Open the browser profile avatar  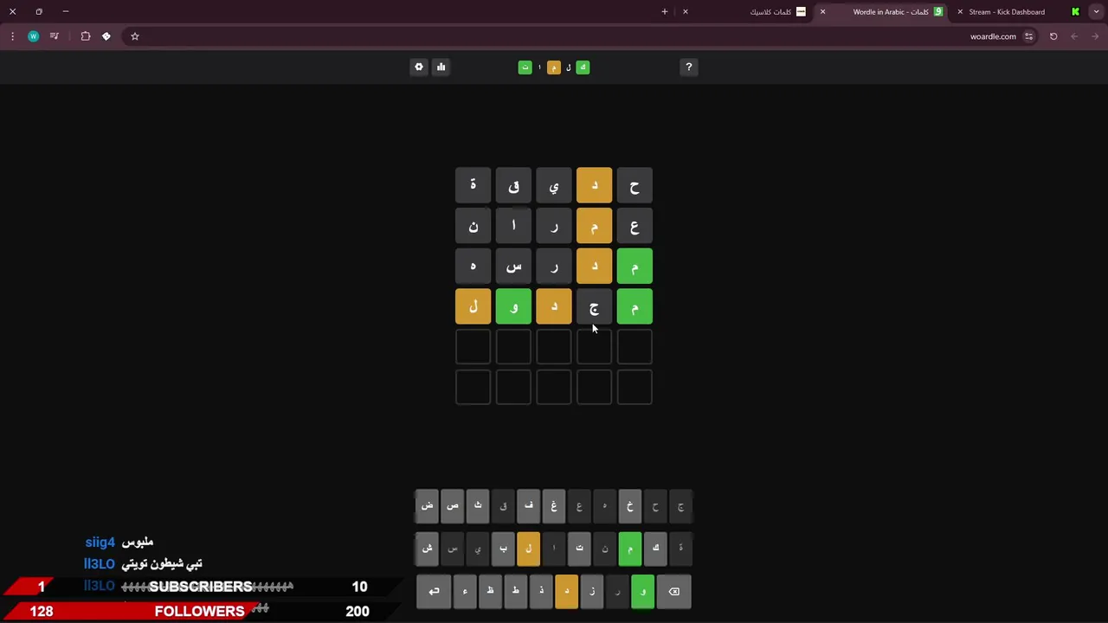point(33,36)
